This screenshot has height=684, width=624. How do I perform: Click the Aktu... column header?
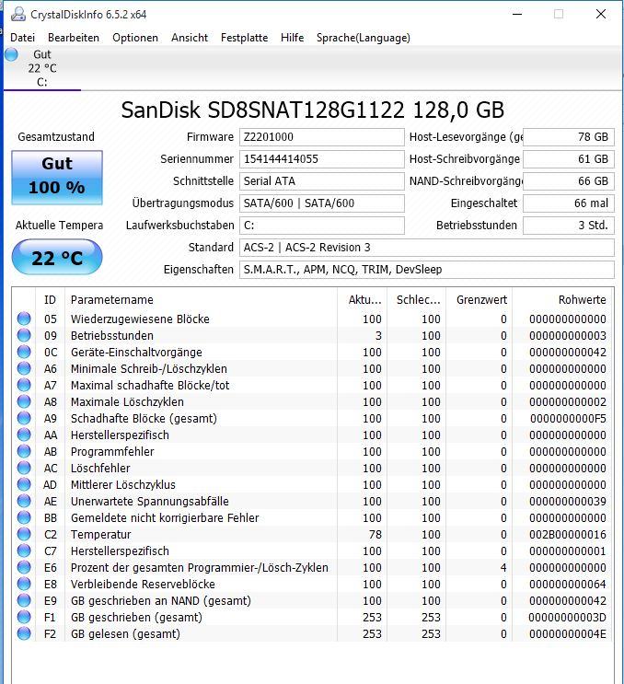pos(362,300)
